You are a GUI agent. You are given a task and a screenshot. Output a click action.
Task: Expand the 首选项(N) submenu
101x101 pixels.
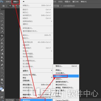click(37, 100)
